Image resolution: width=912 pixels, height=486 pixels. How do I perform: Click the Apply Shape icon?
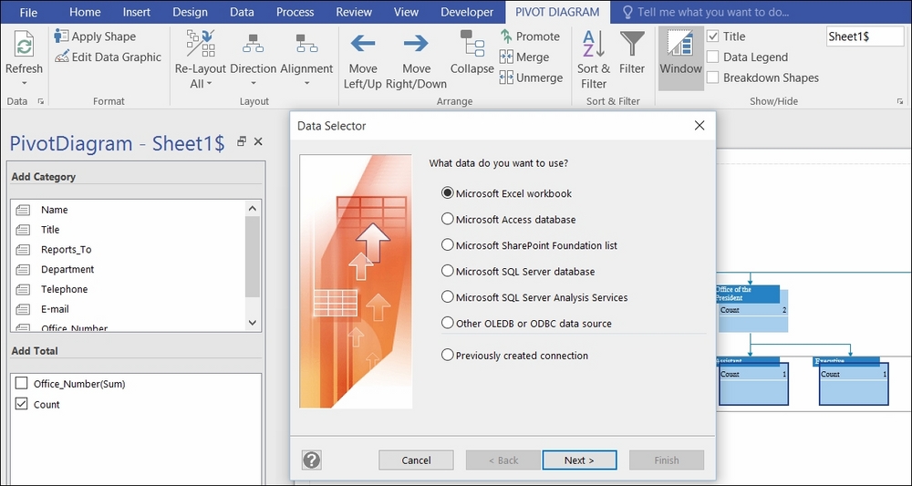[61, 36]
